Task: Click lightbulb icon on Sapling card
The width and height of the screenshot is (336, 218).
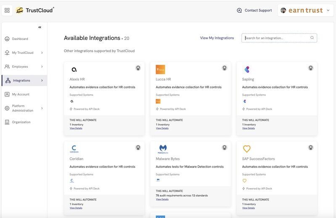Action: tap(310, 68)
